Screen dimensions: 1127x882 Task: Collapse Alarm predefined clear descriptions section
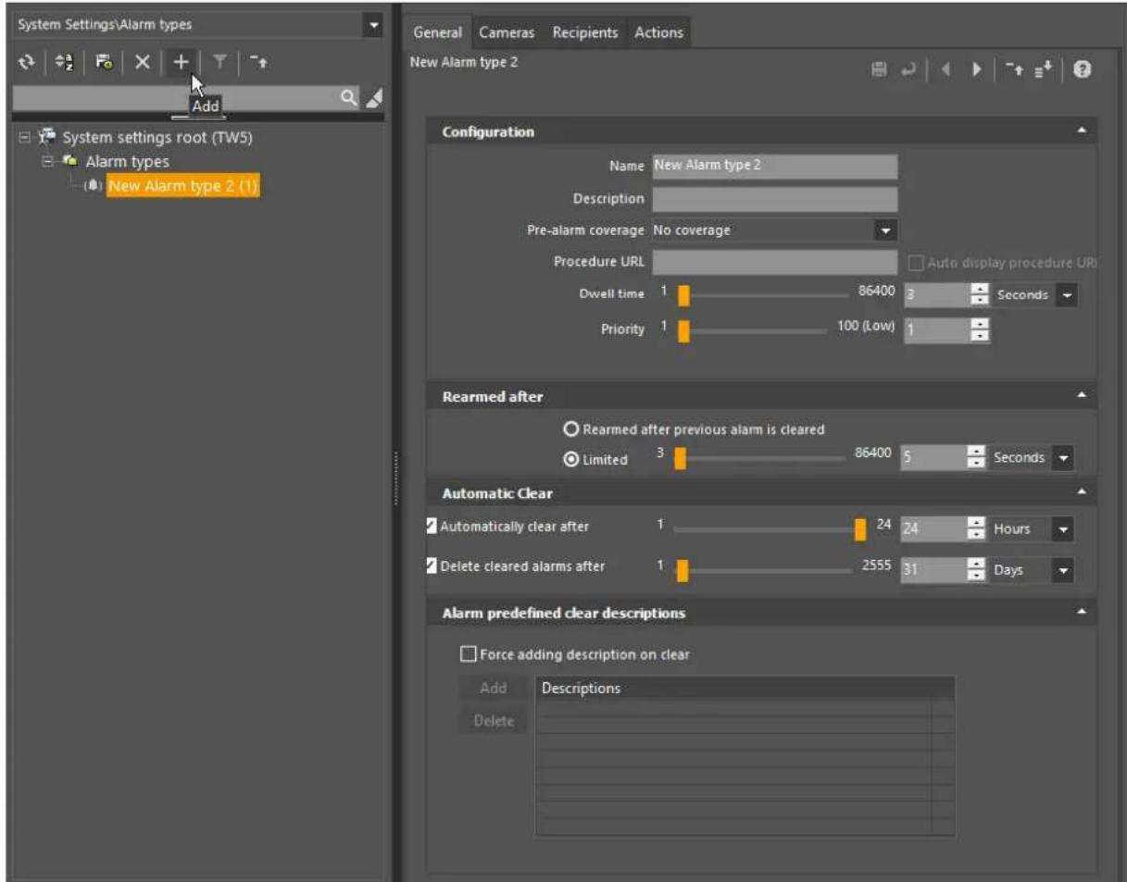point(1082,613)
